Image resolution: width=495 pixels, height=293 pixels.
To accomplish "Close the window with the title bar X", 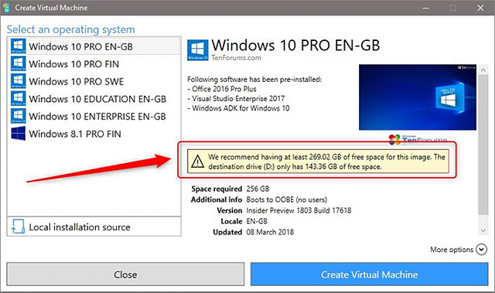I will pos(480,8).
